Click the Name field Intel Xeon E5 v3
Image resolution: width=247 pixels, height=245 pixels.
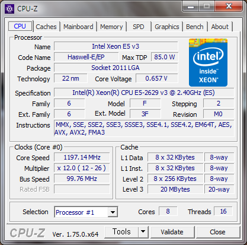(x=116, y=46)
